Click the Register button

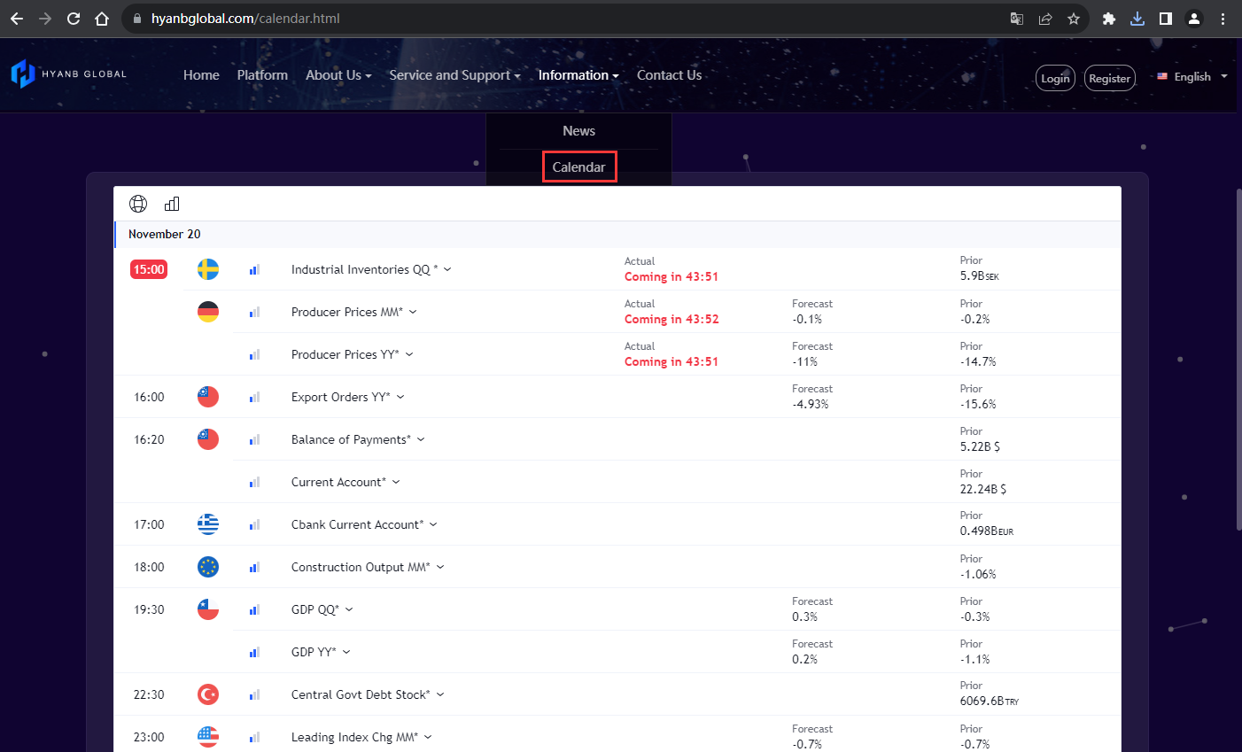(1110, 78)
